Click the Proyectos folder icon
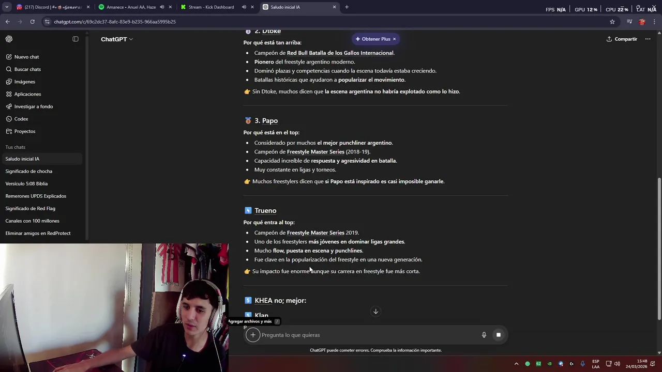This screenshot has width=662, height=372. [x=9, y=131]
